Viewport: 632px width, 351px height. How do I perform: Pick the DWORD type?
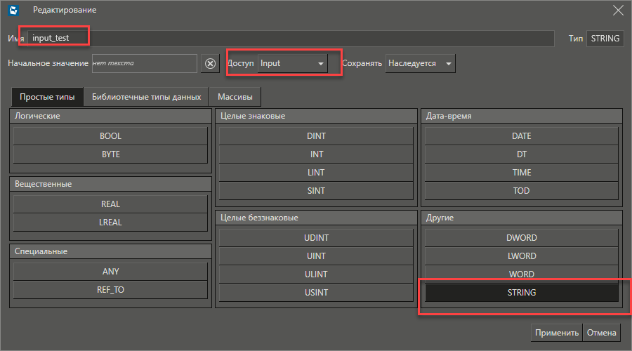point(522,238)
